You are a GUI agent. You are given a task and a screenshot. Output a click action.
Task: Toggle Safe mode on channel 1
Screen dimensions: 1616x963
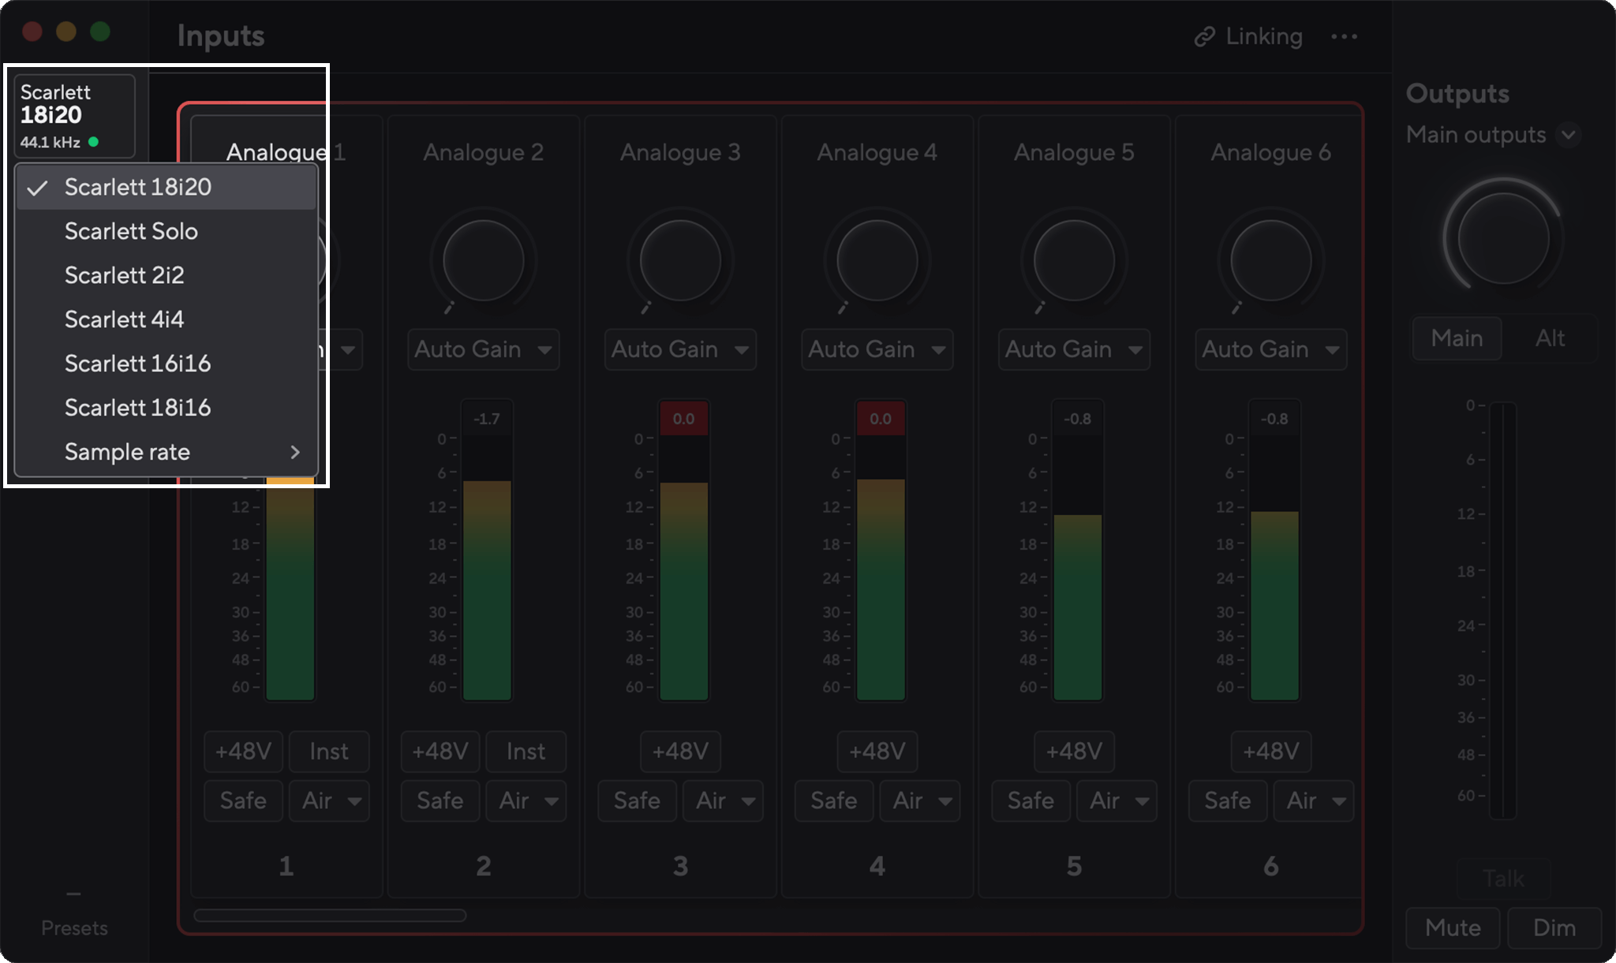click(x=243, y=801)
